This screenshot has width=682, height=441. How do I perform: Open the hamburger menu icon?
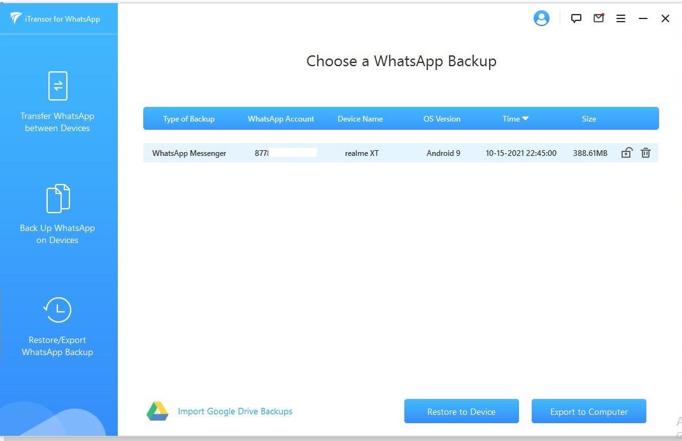pyautogui.click(x=621, y=18)
